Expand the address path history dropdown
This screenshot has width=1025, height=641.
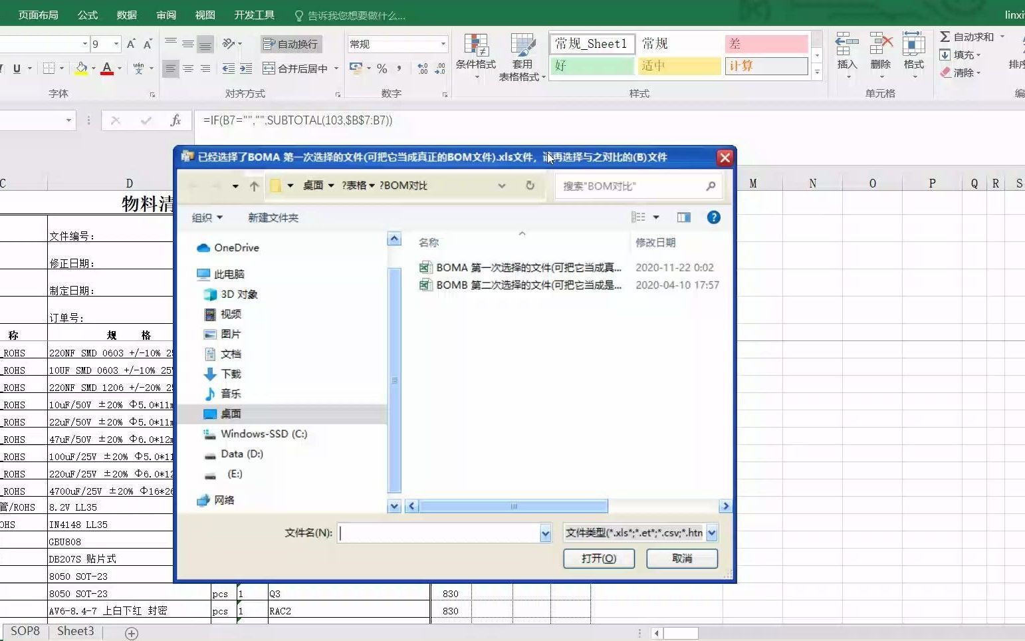502,186
